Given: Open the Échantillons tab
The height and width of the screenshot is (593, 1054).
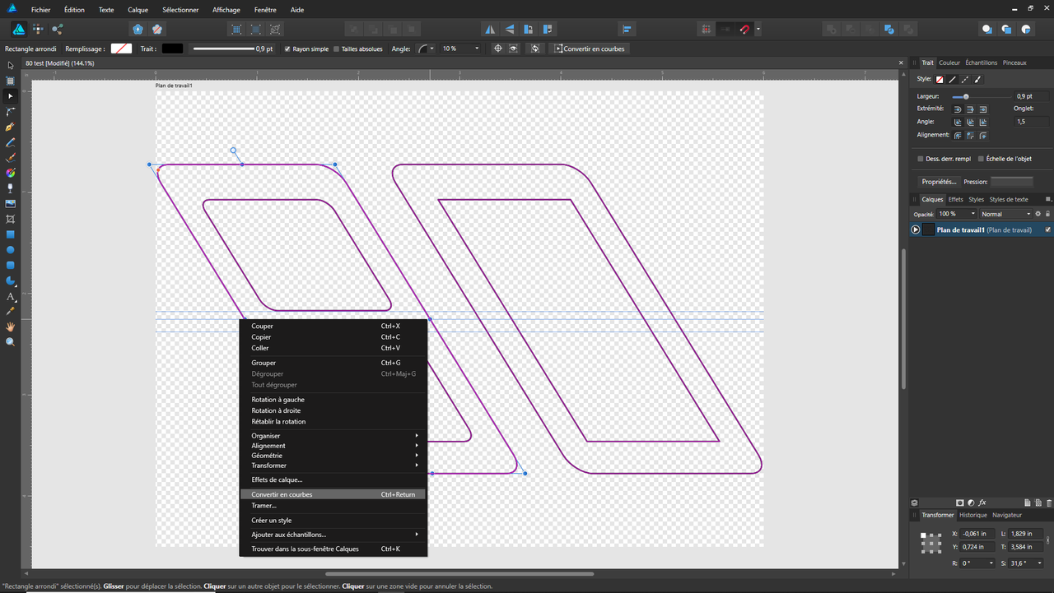Looking at the screenshot, I should (x=982, y=63).
